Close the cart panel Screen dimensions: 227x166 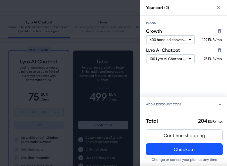pos(219,7)
